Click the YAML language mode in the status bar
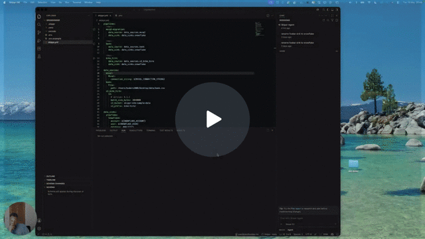Viewport: 425px width, 239px height. coord(325,234)
